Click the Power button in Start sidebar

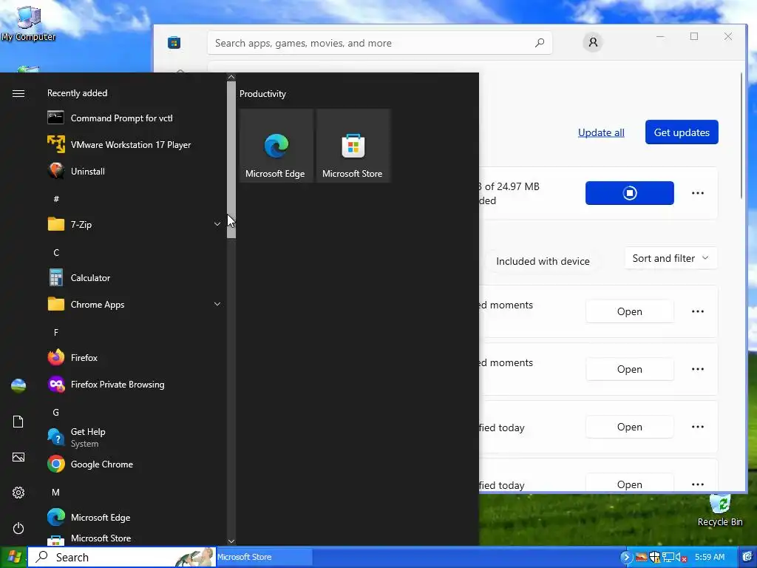pos(18,528)
